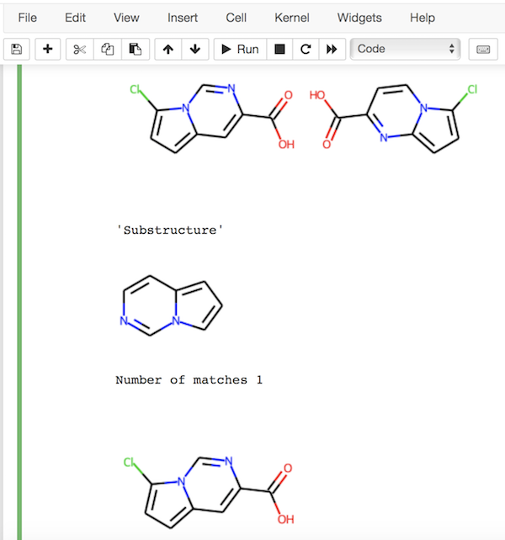
Task: Select the substructure bicyclic ring image
Action: point(171,305)
